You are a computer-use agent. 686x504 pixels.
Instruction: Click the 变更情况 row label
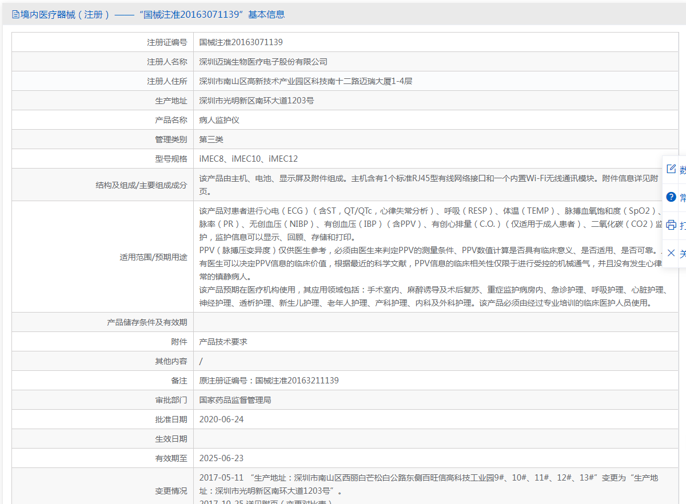(x=171, y=490)
